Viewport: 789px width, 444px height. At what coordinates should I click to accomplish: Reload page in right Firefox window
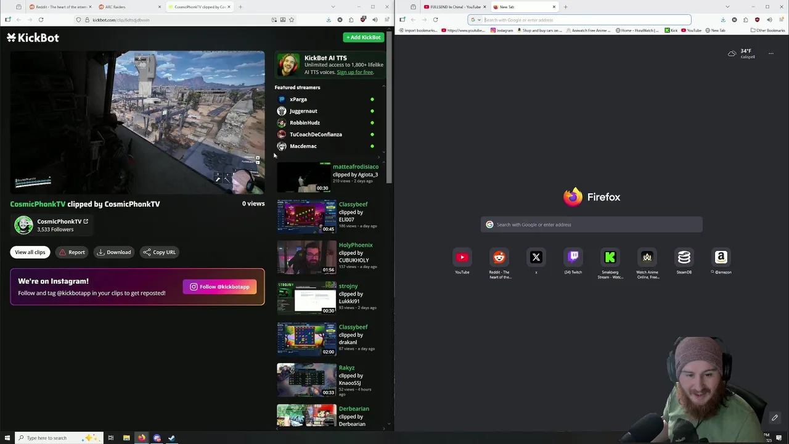tap(435, 20)
